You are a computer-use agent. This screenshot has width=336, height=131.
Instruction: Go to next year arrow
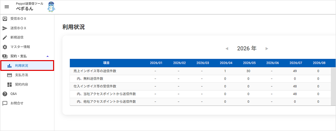click(x=267, y=49)
